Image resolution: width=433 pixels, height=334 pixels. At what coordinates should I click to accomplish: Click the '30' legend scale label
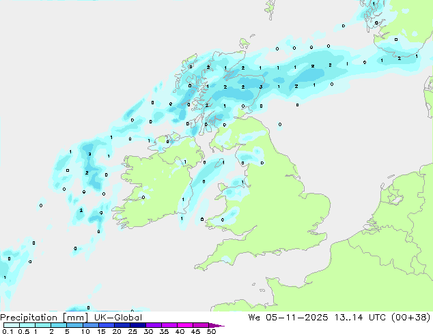pyautogui.click(x=148, y=331)
